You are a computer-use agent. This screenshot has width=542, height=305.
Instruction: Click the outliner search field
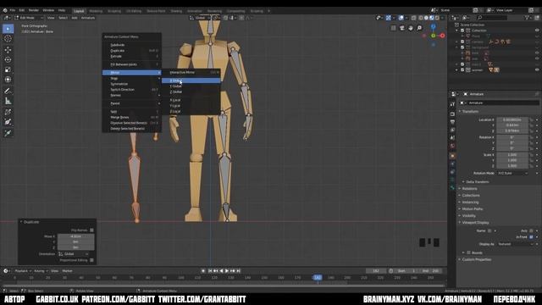coord(492,18)
